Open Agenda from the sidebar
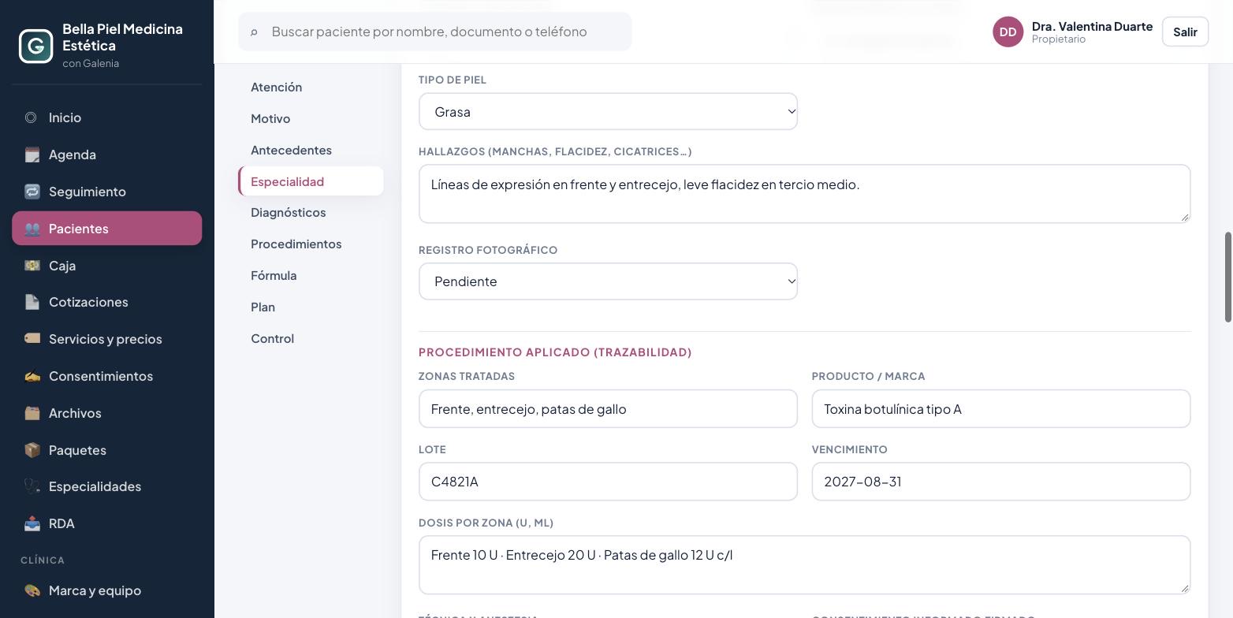This screenshot has width=1233, height=618. 106,154
